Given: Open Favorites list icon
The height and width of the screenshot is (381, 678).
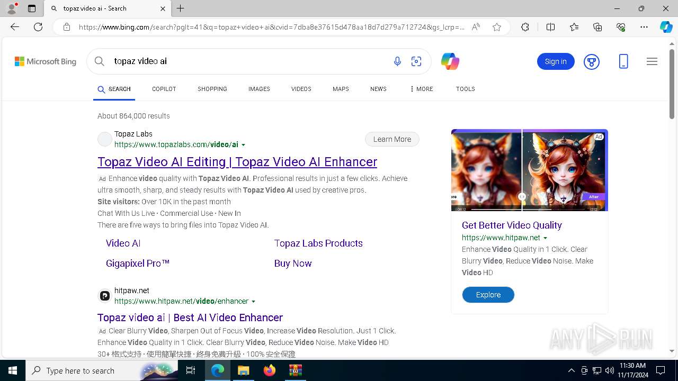Looking at the screenshot, I should [x=574, y=27].
